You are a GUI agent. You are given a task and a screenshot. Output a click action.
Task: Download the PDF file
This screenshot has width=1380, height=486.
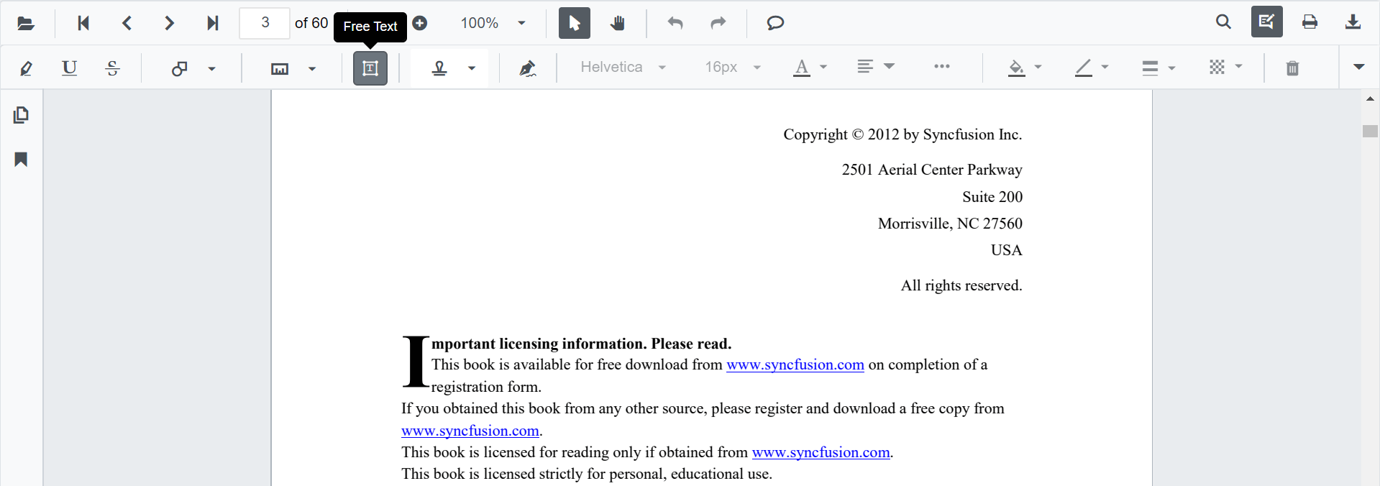[1353, 22]
